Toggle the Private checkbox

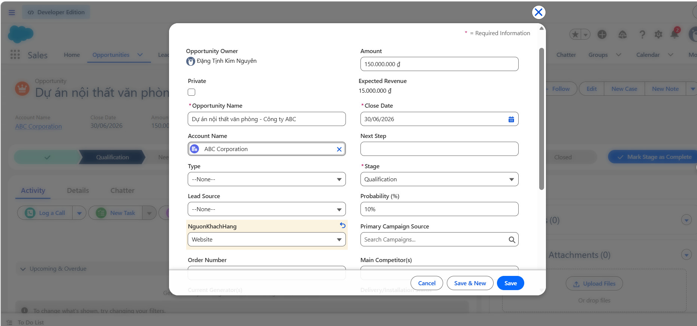[x=191, y=92]
